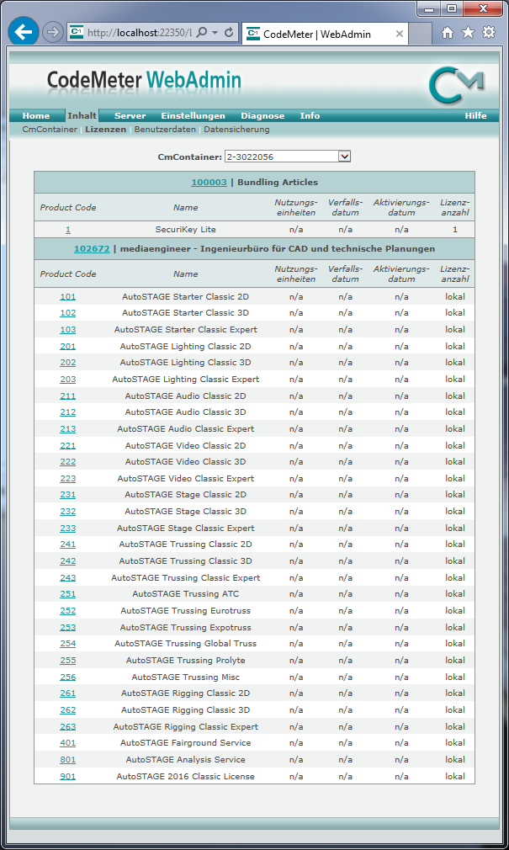Open browser tools gear icon
This screenshot has height=850, width=509.
point(489,33)
